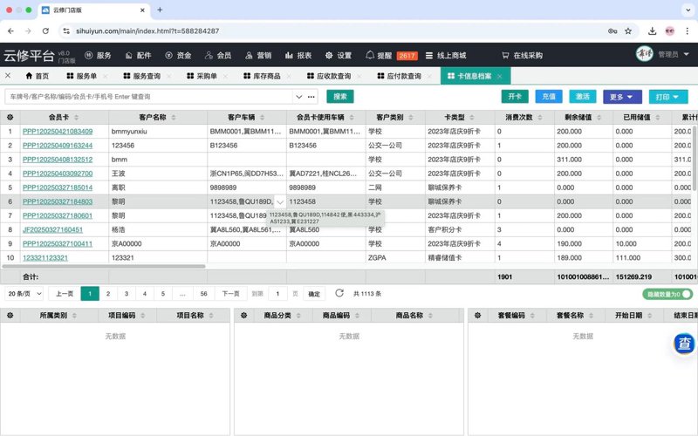Viewport: 698px width, 436px height.
Task: Sort by the 会员卡 column
Action: [x=76, y=118]
